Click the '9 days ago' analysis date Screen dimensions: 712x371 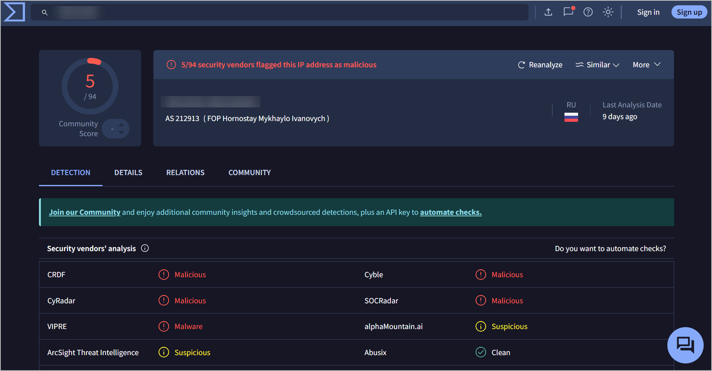[620, 116]
